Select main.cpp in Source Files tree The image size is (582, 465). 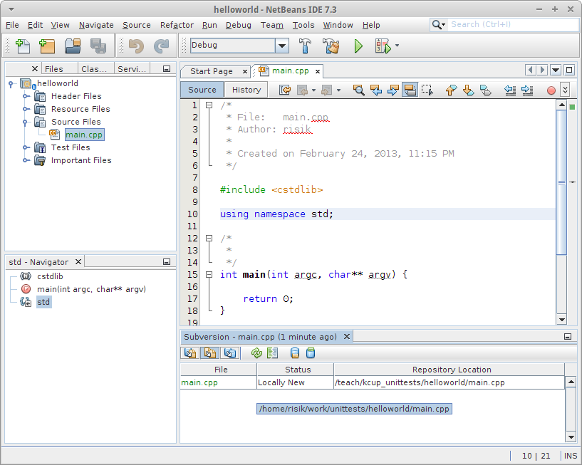[84, 135]
